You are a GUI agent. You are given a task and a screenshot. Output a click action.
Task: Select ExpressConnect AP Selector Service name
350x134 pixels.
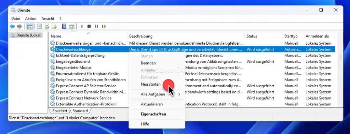click(86, 86)
